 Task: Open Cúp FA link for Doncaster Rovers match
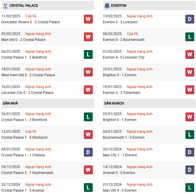(31, 16)
